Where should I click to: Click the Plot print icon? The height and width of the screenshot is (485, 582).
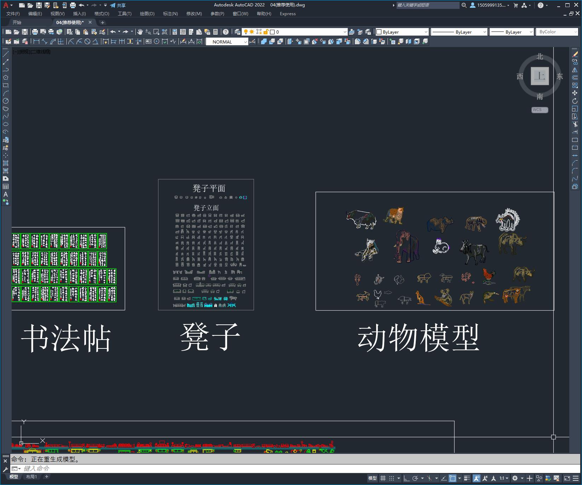(x=35, y=32)
